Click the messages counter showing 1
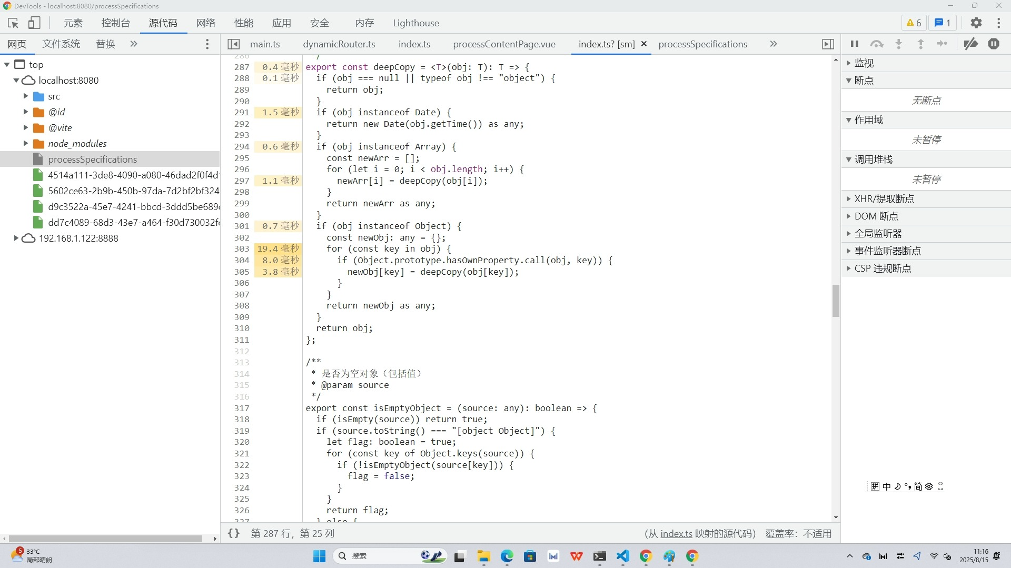 click(942, 23)
